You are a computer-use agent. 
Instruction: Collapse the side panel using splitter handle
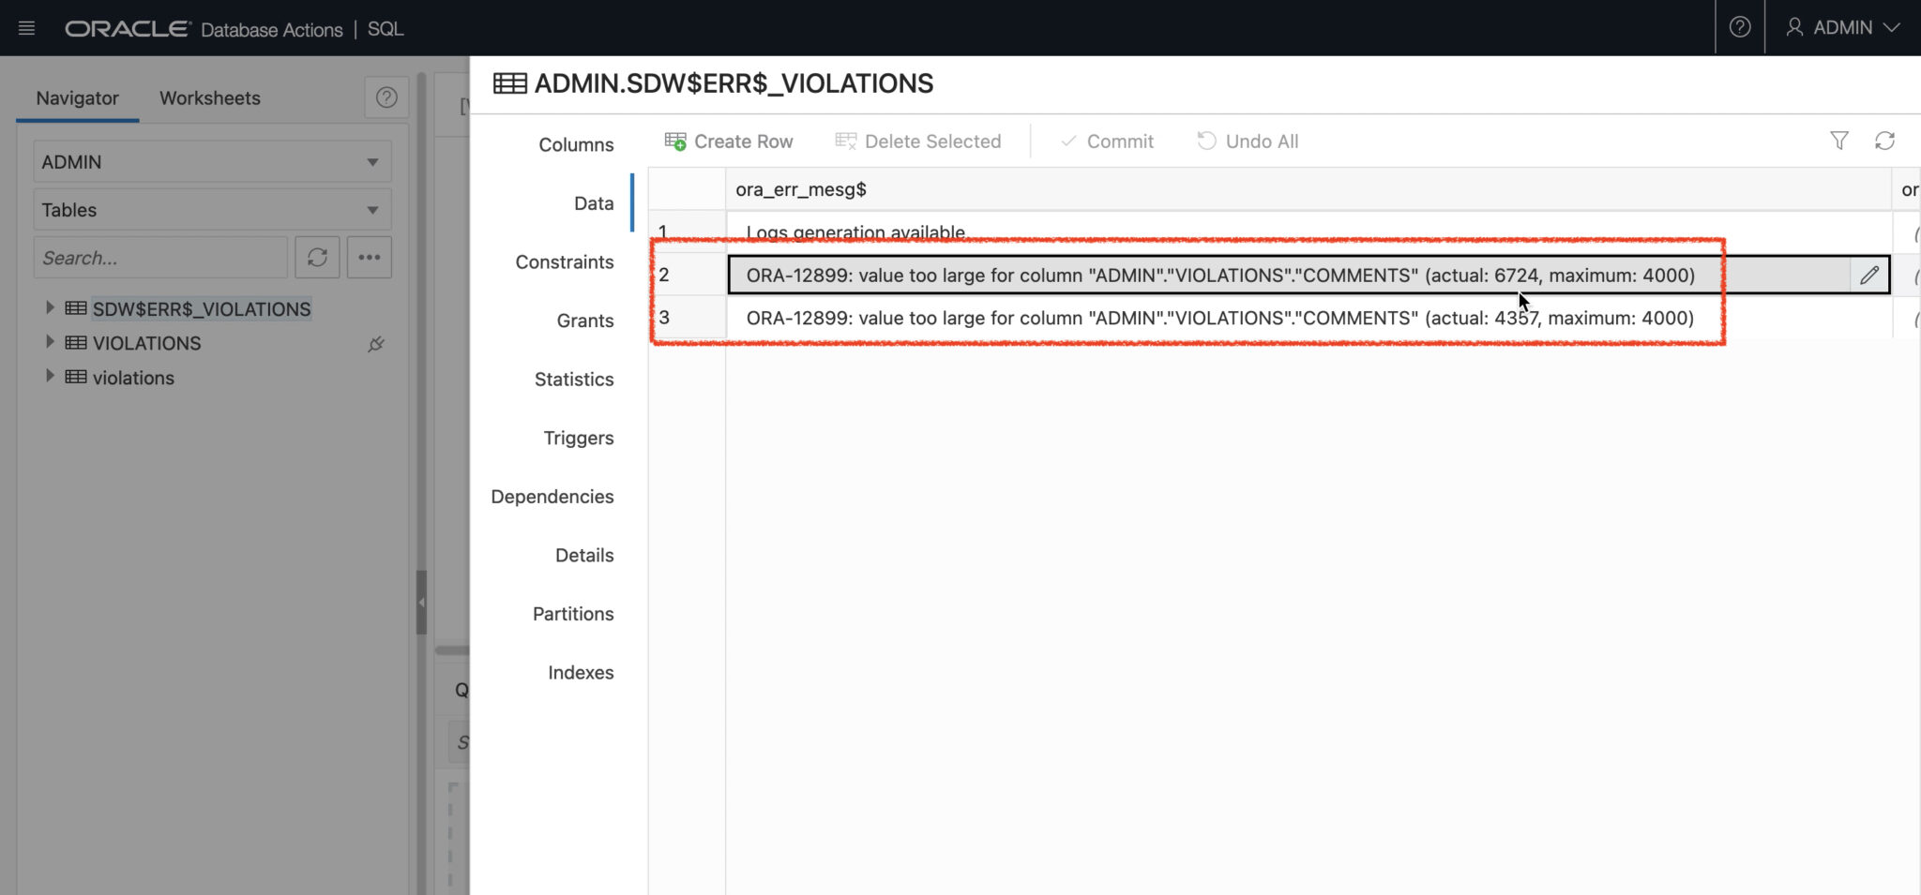click(421, 603)
